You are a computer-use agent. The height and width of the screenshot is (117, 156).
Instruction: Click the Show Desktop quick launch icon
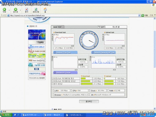coord(15,115)
